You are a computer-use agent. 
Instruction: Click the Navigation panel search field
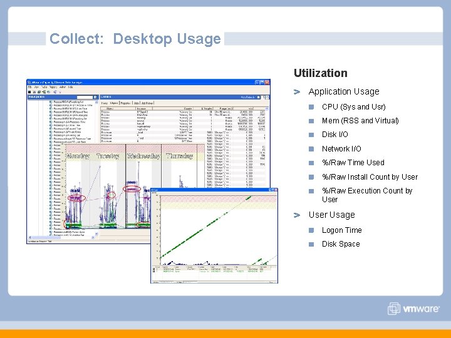(x=85, y=97)
